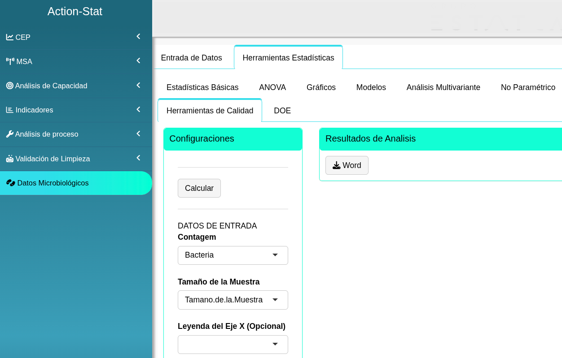
Task: Go to the Gráficos tab
Action: point(321,87)
